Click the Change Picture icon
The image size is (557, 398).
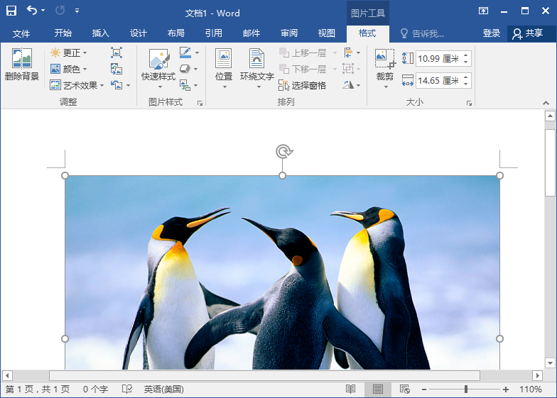(117, 69)
